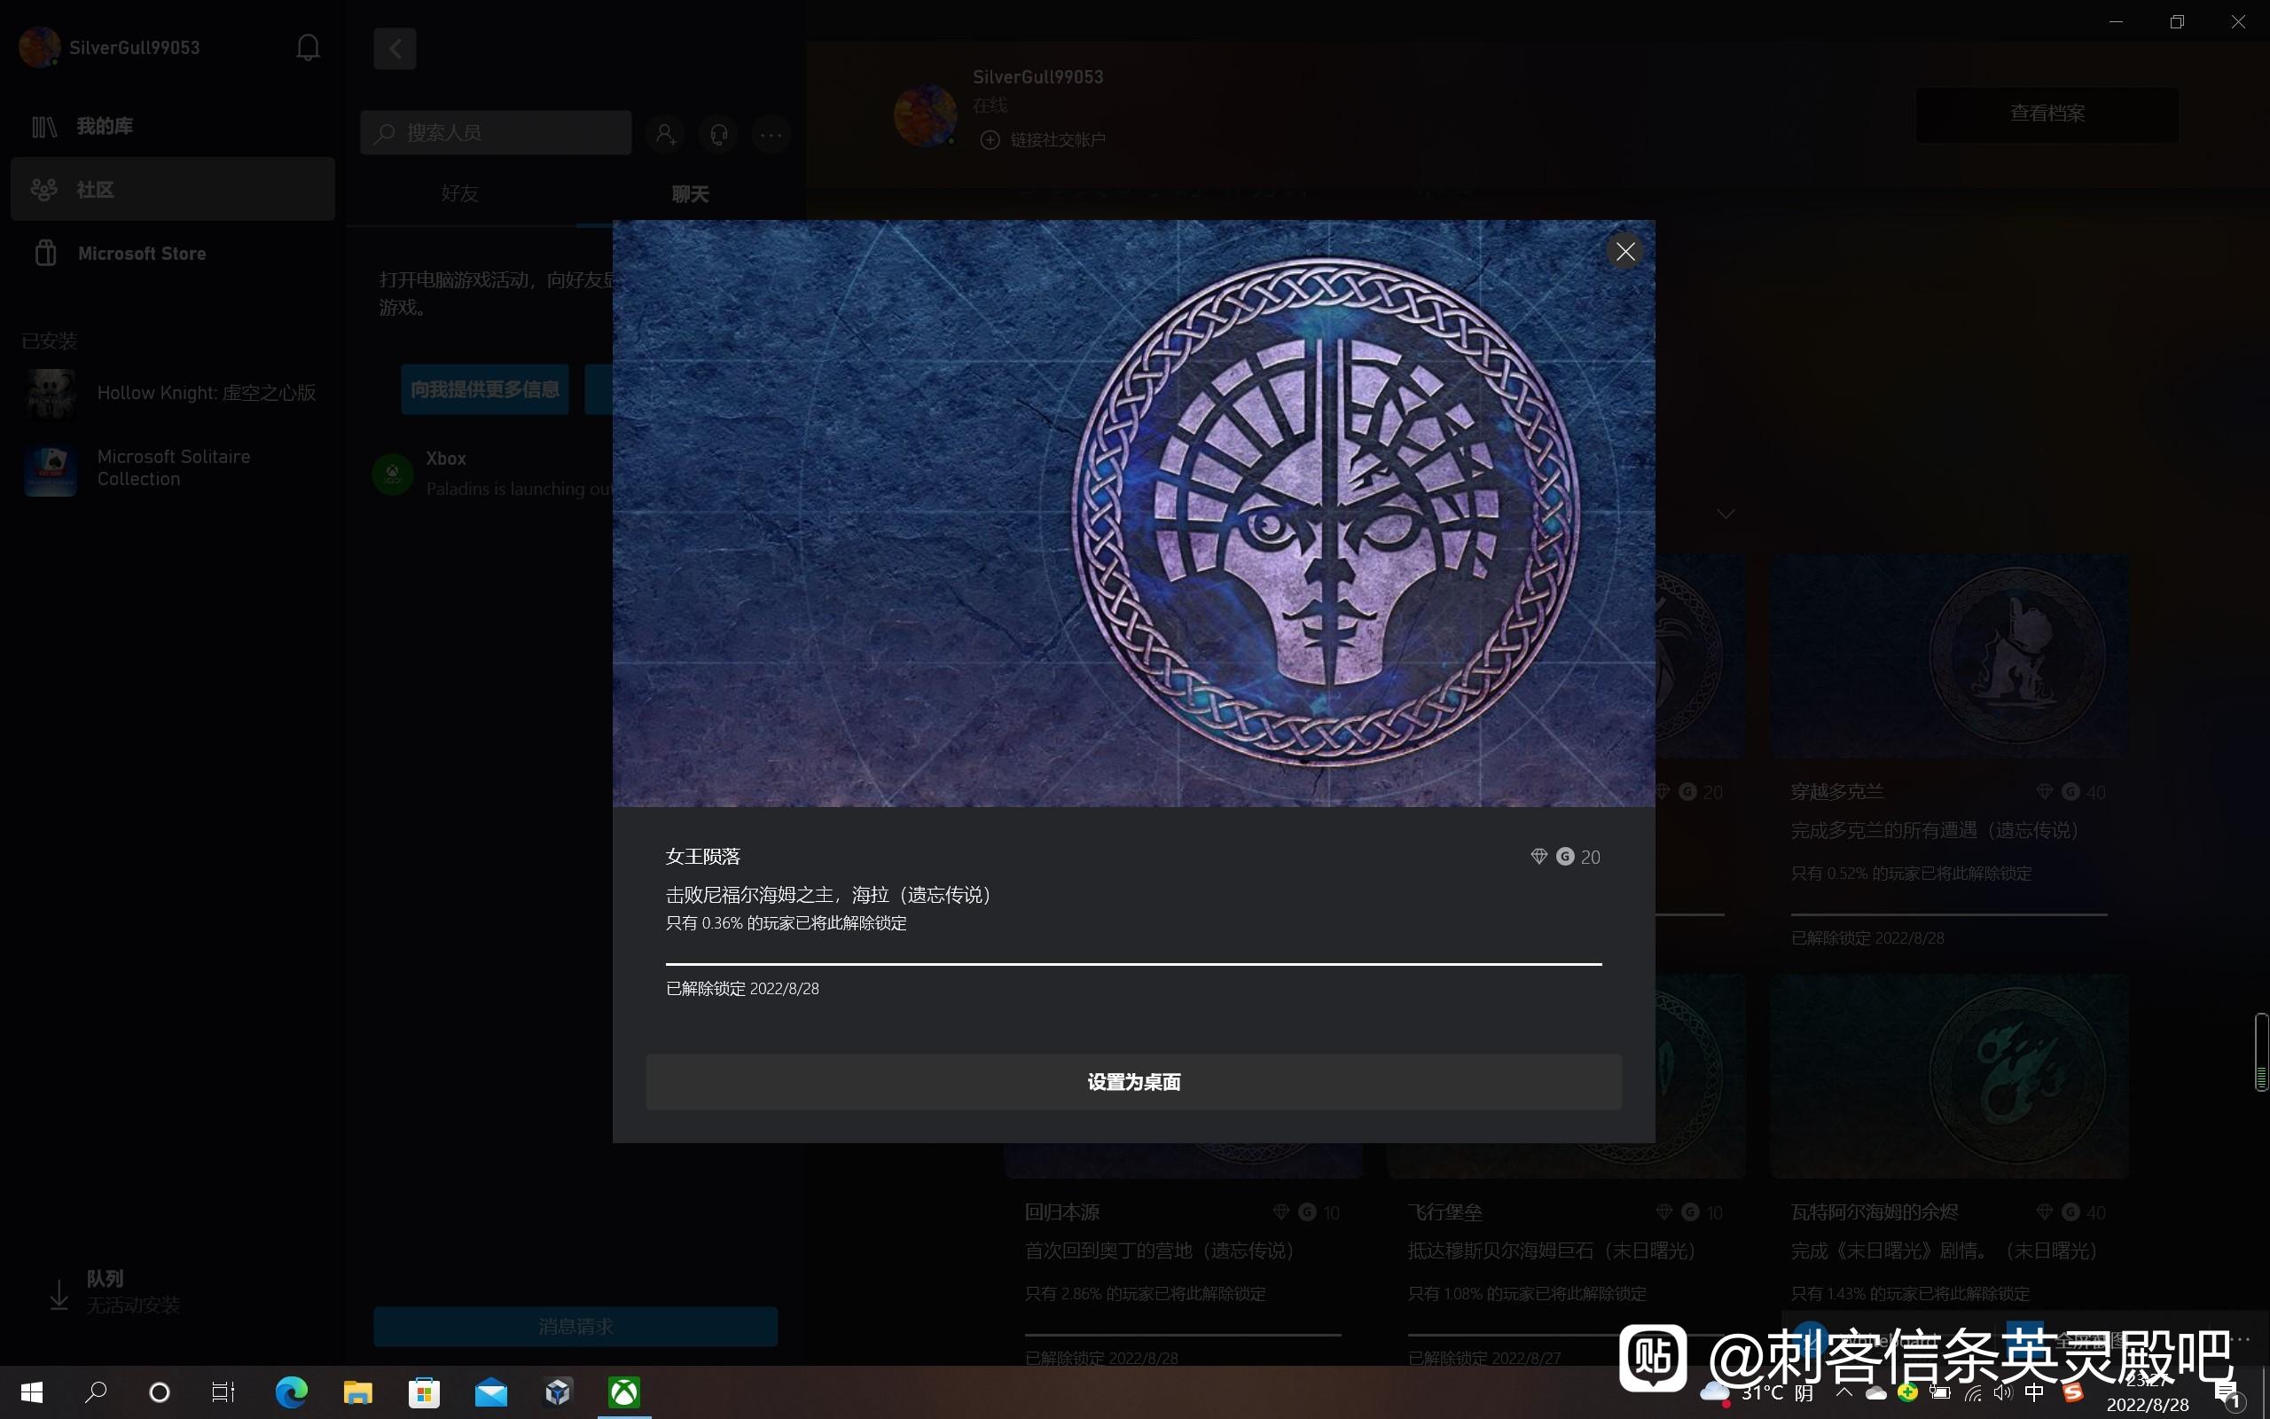Click the 消息请求 button
The width and height of the screenshot is (2270, 1419).
click(575, 1327)
